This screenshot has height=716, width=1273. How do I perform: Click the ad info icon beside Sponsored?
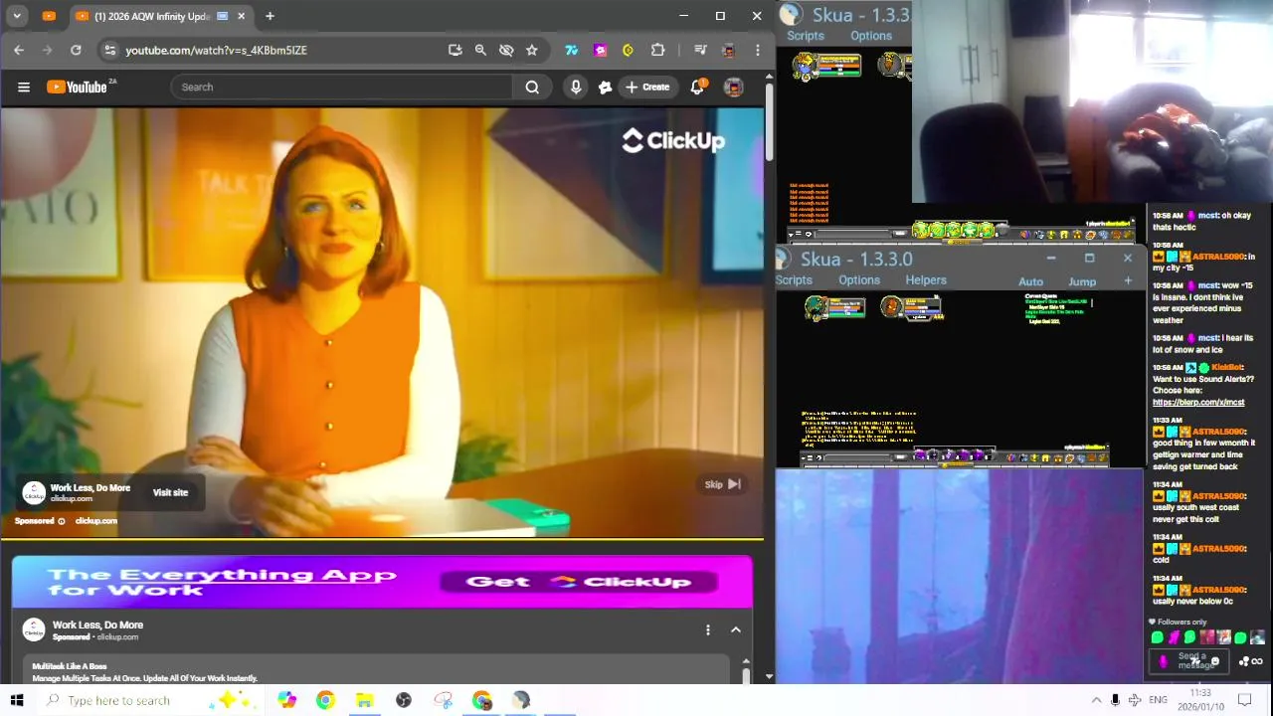(62, 521)
